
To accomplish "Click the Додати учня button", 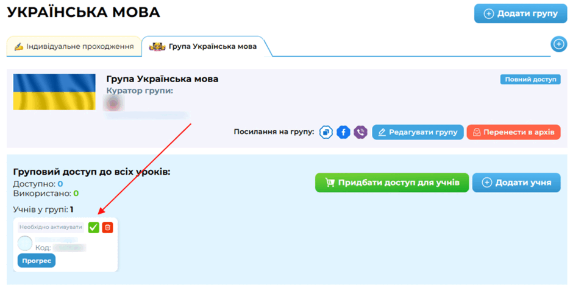I will click(516, 183).
